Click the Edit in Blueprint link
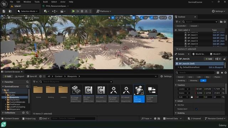Image resolution: width=228 pixels, height=128 pixels. pos(216,67)
